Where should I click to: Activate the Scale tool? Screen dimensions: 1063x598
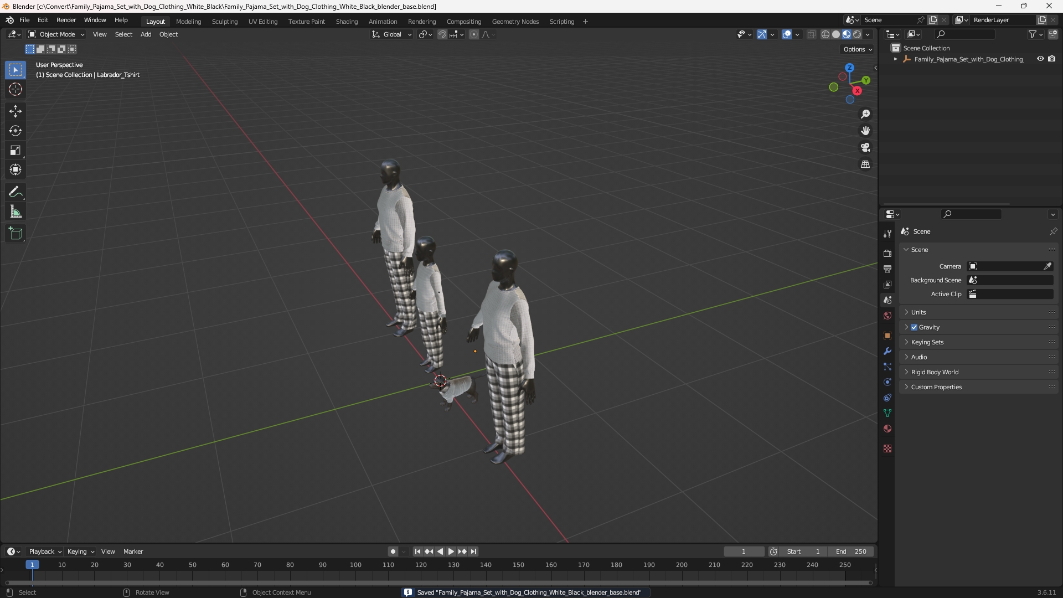click(16, 150)
